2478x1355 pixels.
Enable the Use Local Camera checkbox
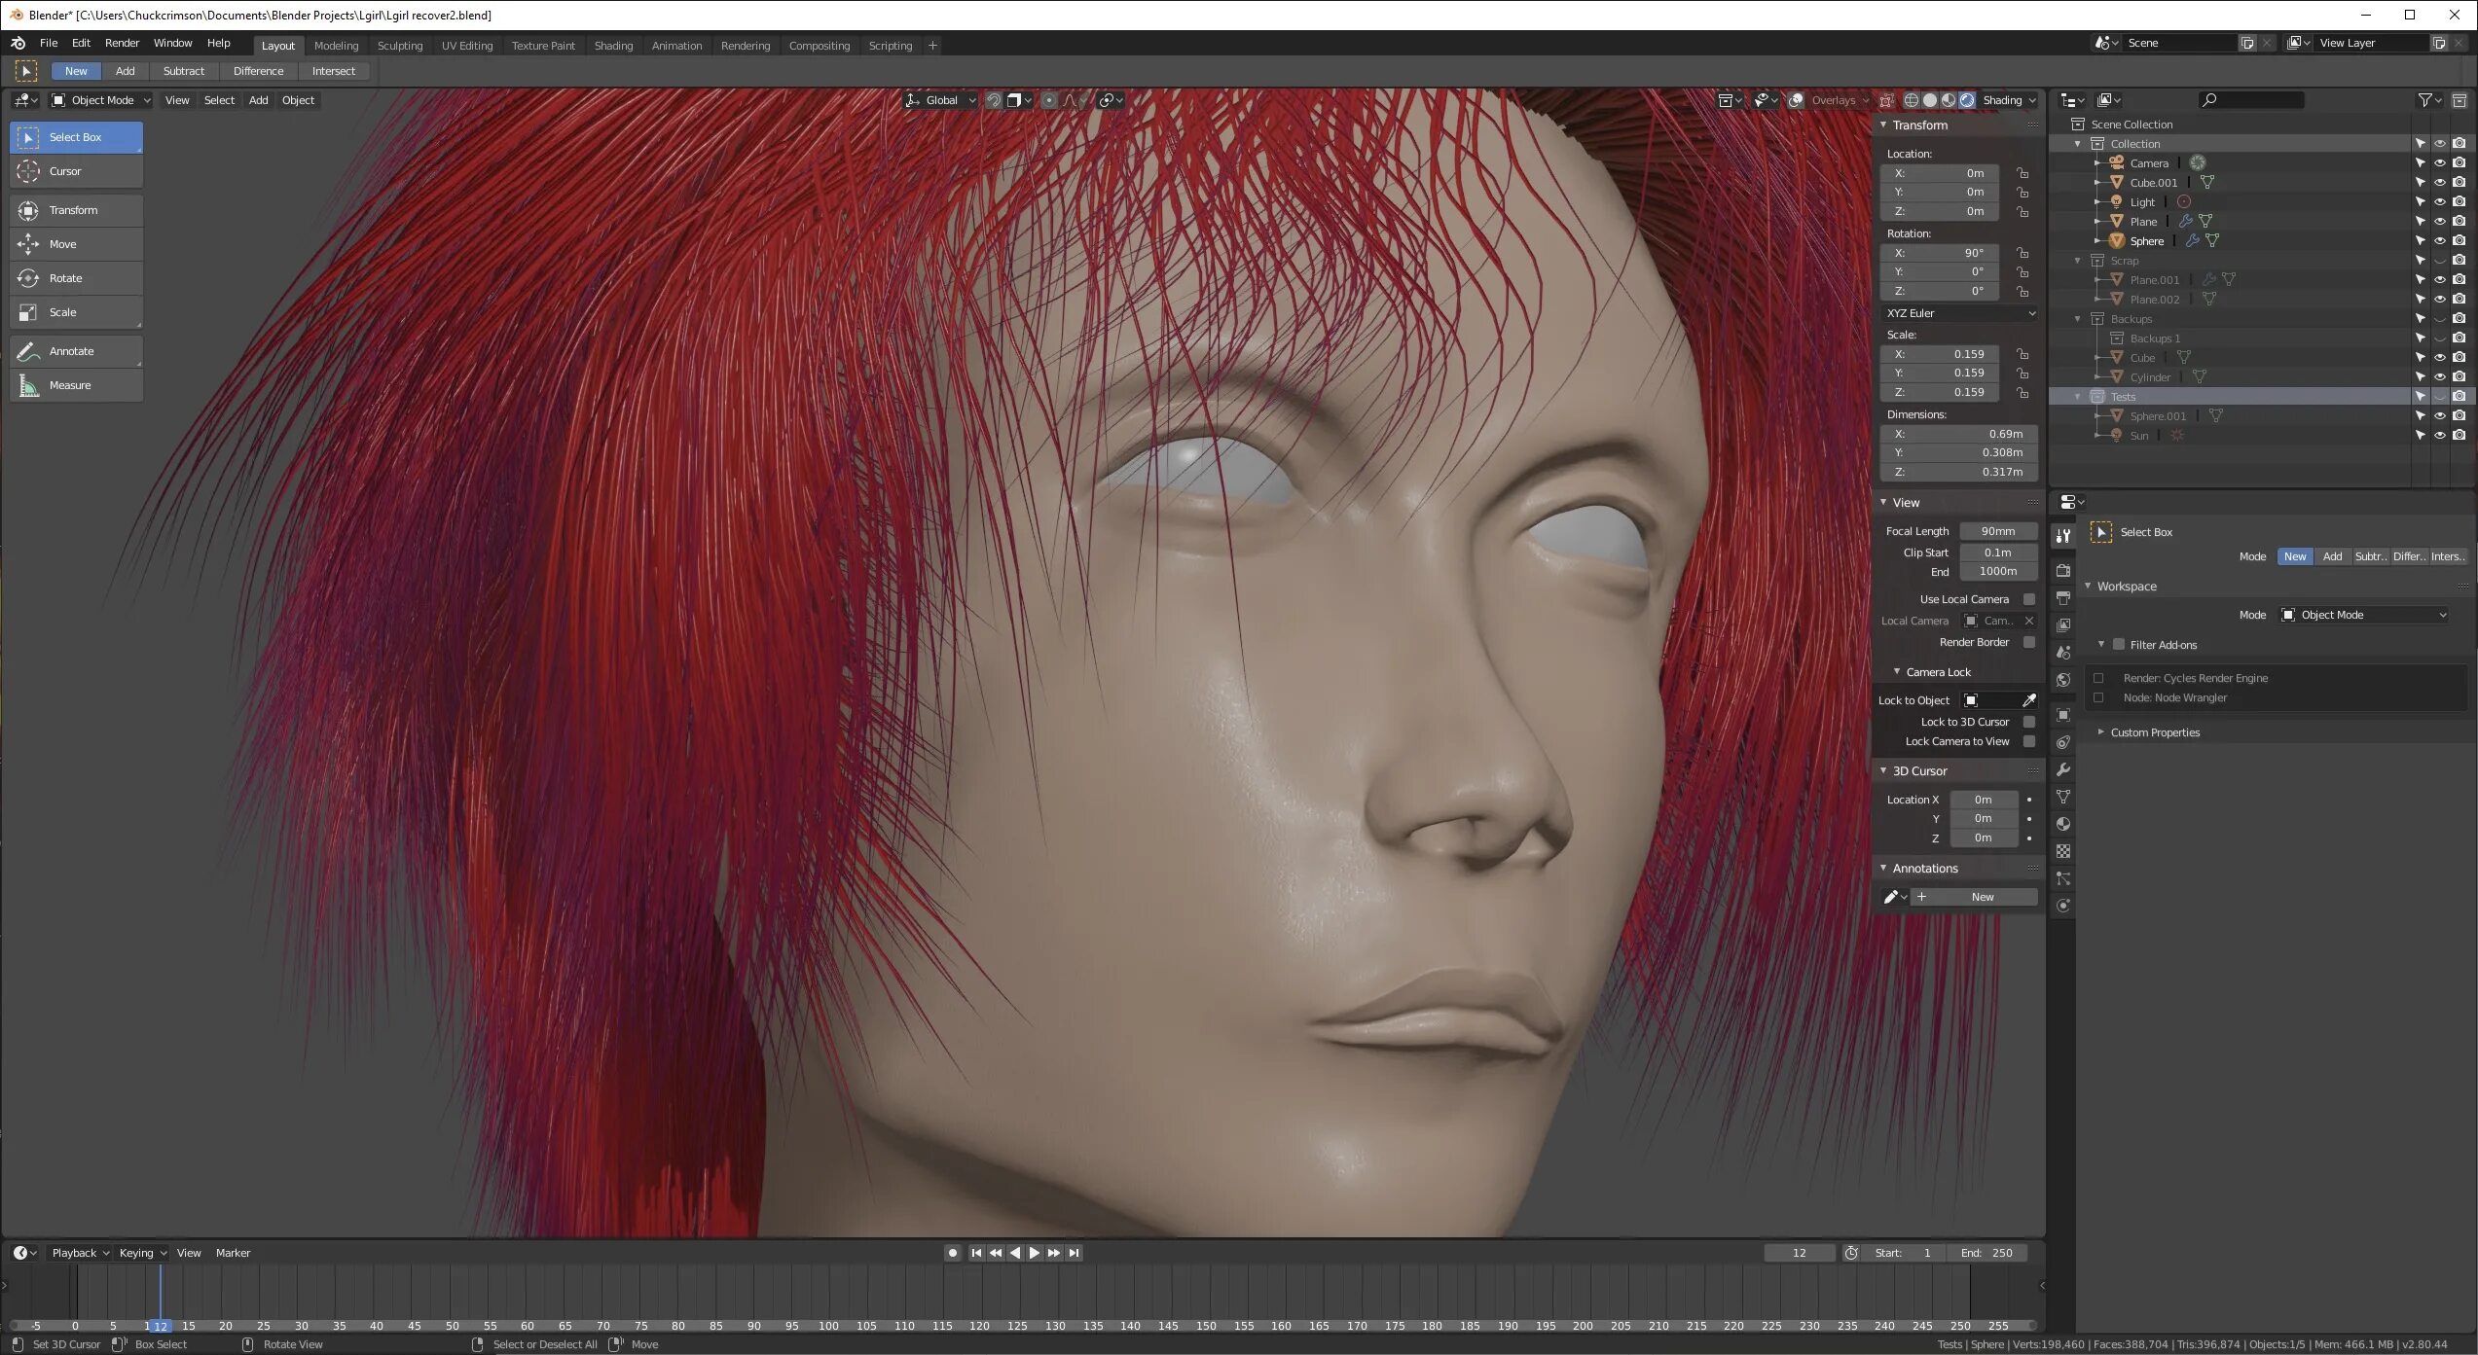point(2028,599)
